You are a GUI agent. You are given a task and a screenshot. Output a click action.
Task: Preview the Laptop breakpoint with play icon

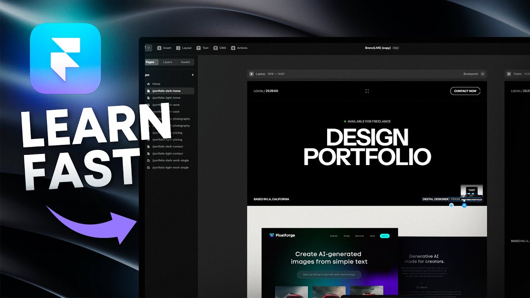[x=251, y=74]
